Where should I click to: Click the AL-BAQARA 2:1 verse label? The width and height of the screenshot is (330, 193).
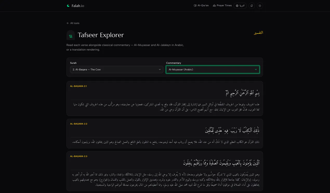pyautogui.click(x=78, y=86)
